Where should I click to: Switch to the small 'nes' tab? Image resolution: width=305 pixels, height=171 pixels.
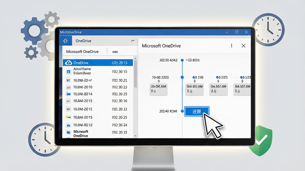point(115,52)
